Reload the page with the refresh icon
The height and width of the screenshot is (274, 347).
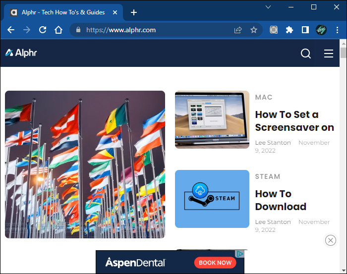[x=43, y=30]
